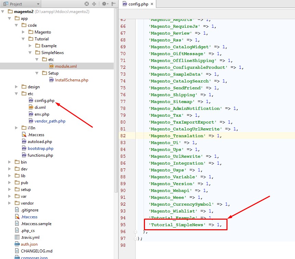Viewport: 295px width, 259px height.
Task: Click the scroll-from-source target icon
Action: [x=87, y=4]
